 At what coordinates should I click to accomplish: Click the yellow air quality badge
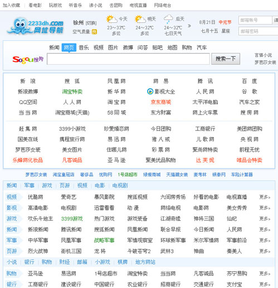coord(94,32)
